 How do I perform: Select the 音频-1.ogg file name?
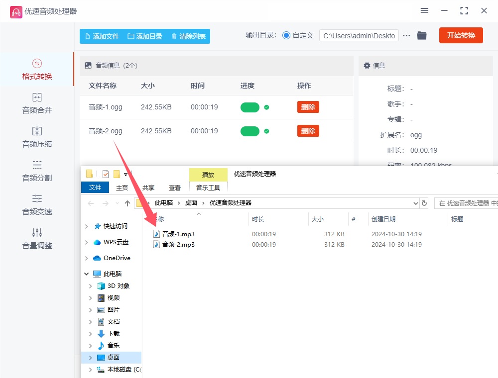[106, 107]
